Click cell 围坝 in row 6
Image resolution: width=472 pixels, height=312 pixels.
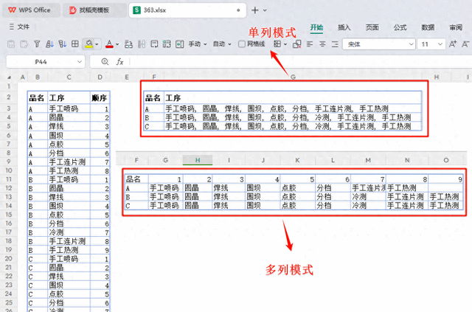[x=69, y=136]
